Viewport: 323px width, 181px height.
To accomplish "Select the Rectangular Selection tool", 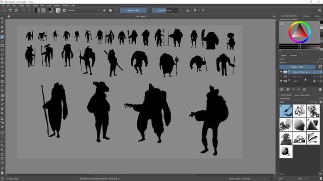I will (x=2, y=132).
